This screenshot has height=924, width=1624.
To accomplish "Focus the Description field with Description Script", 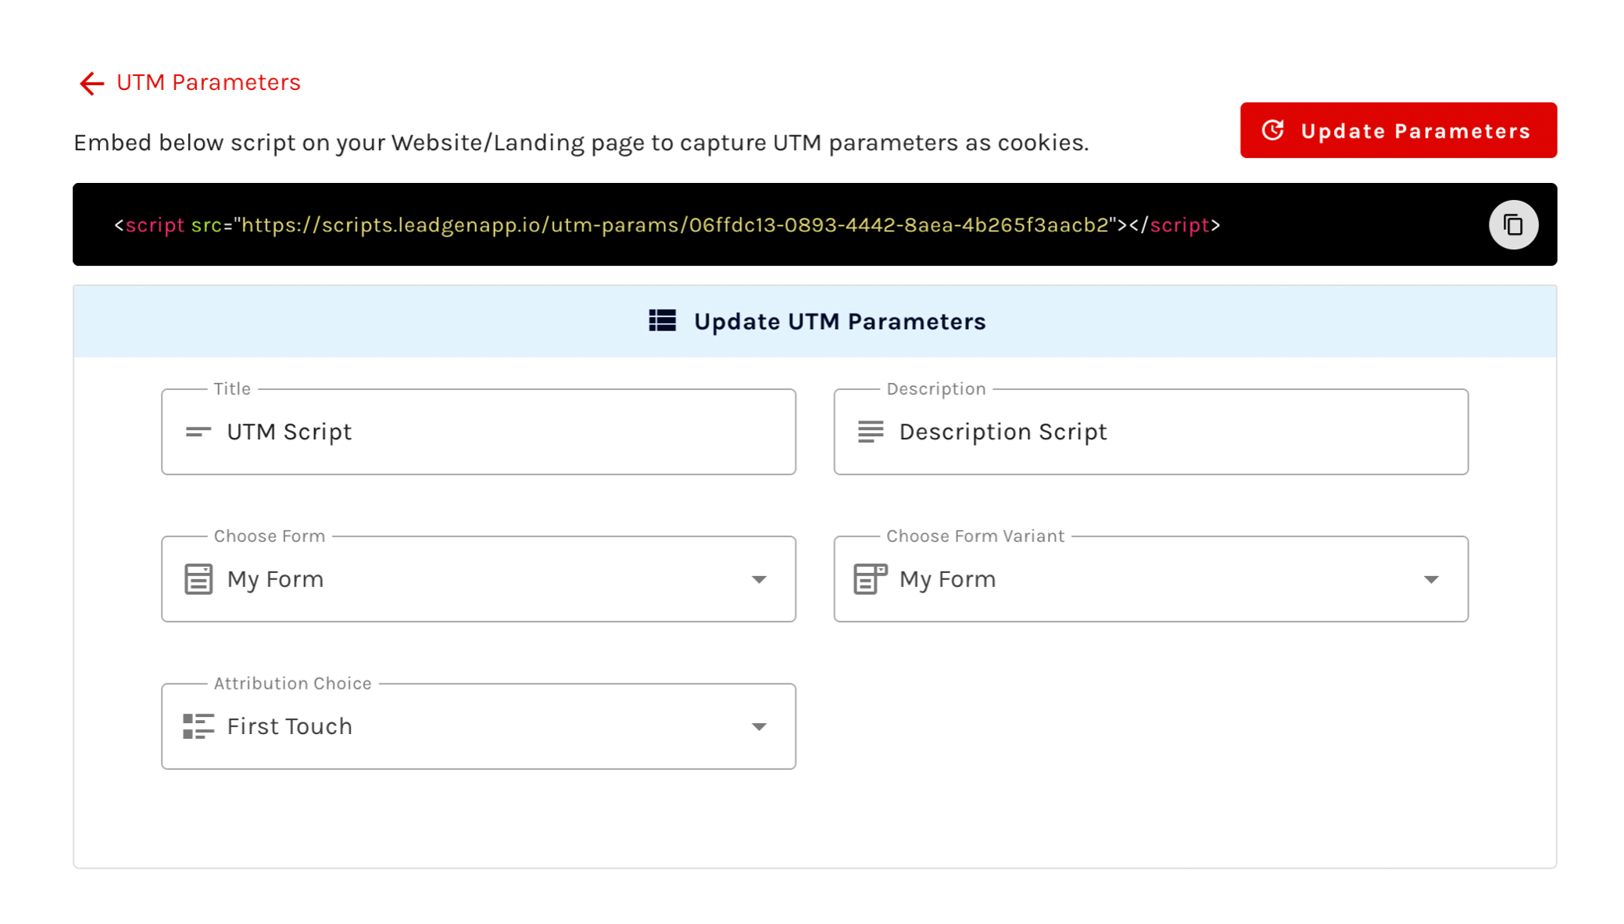I will (x=1150, y=432).
